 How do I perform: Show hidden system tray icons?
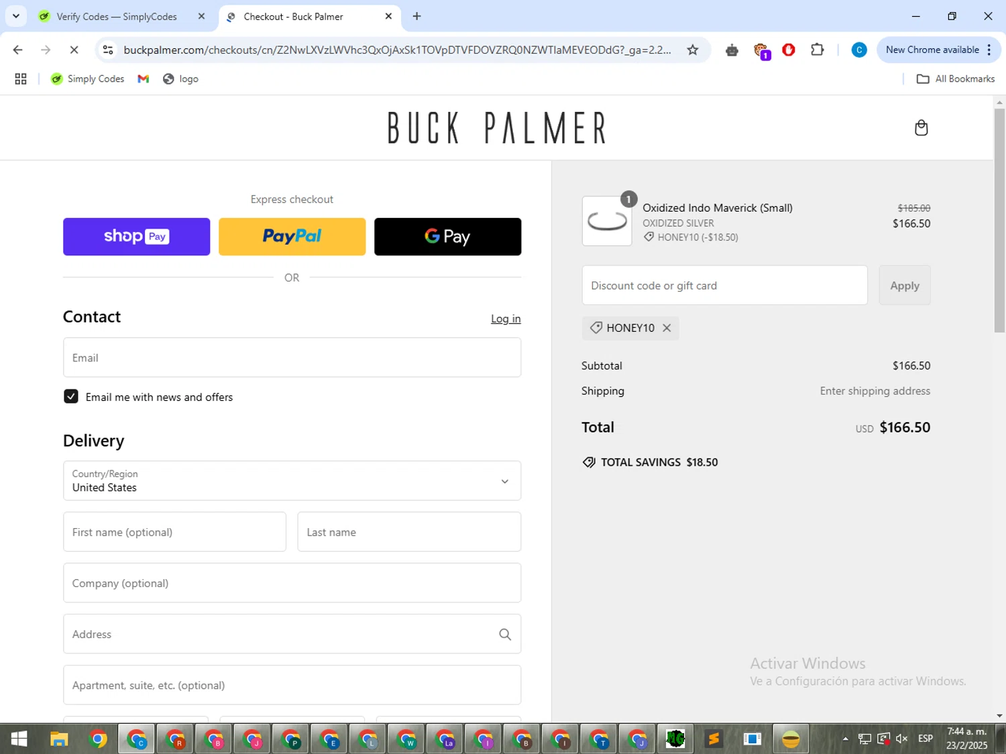(845, 739)
